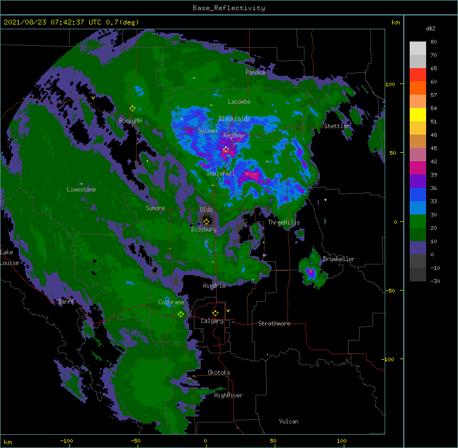Click the dBZ legend heading
Image resolution: width=458 pixels, height=448 pixels.
(x=430, y=28)
